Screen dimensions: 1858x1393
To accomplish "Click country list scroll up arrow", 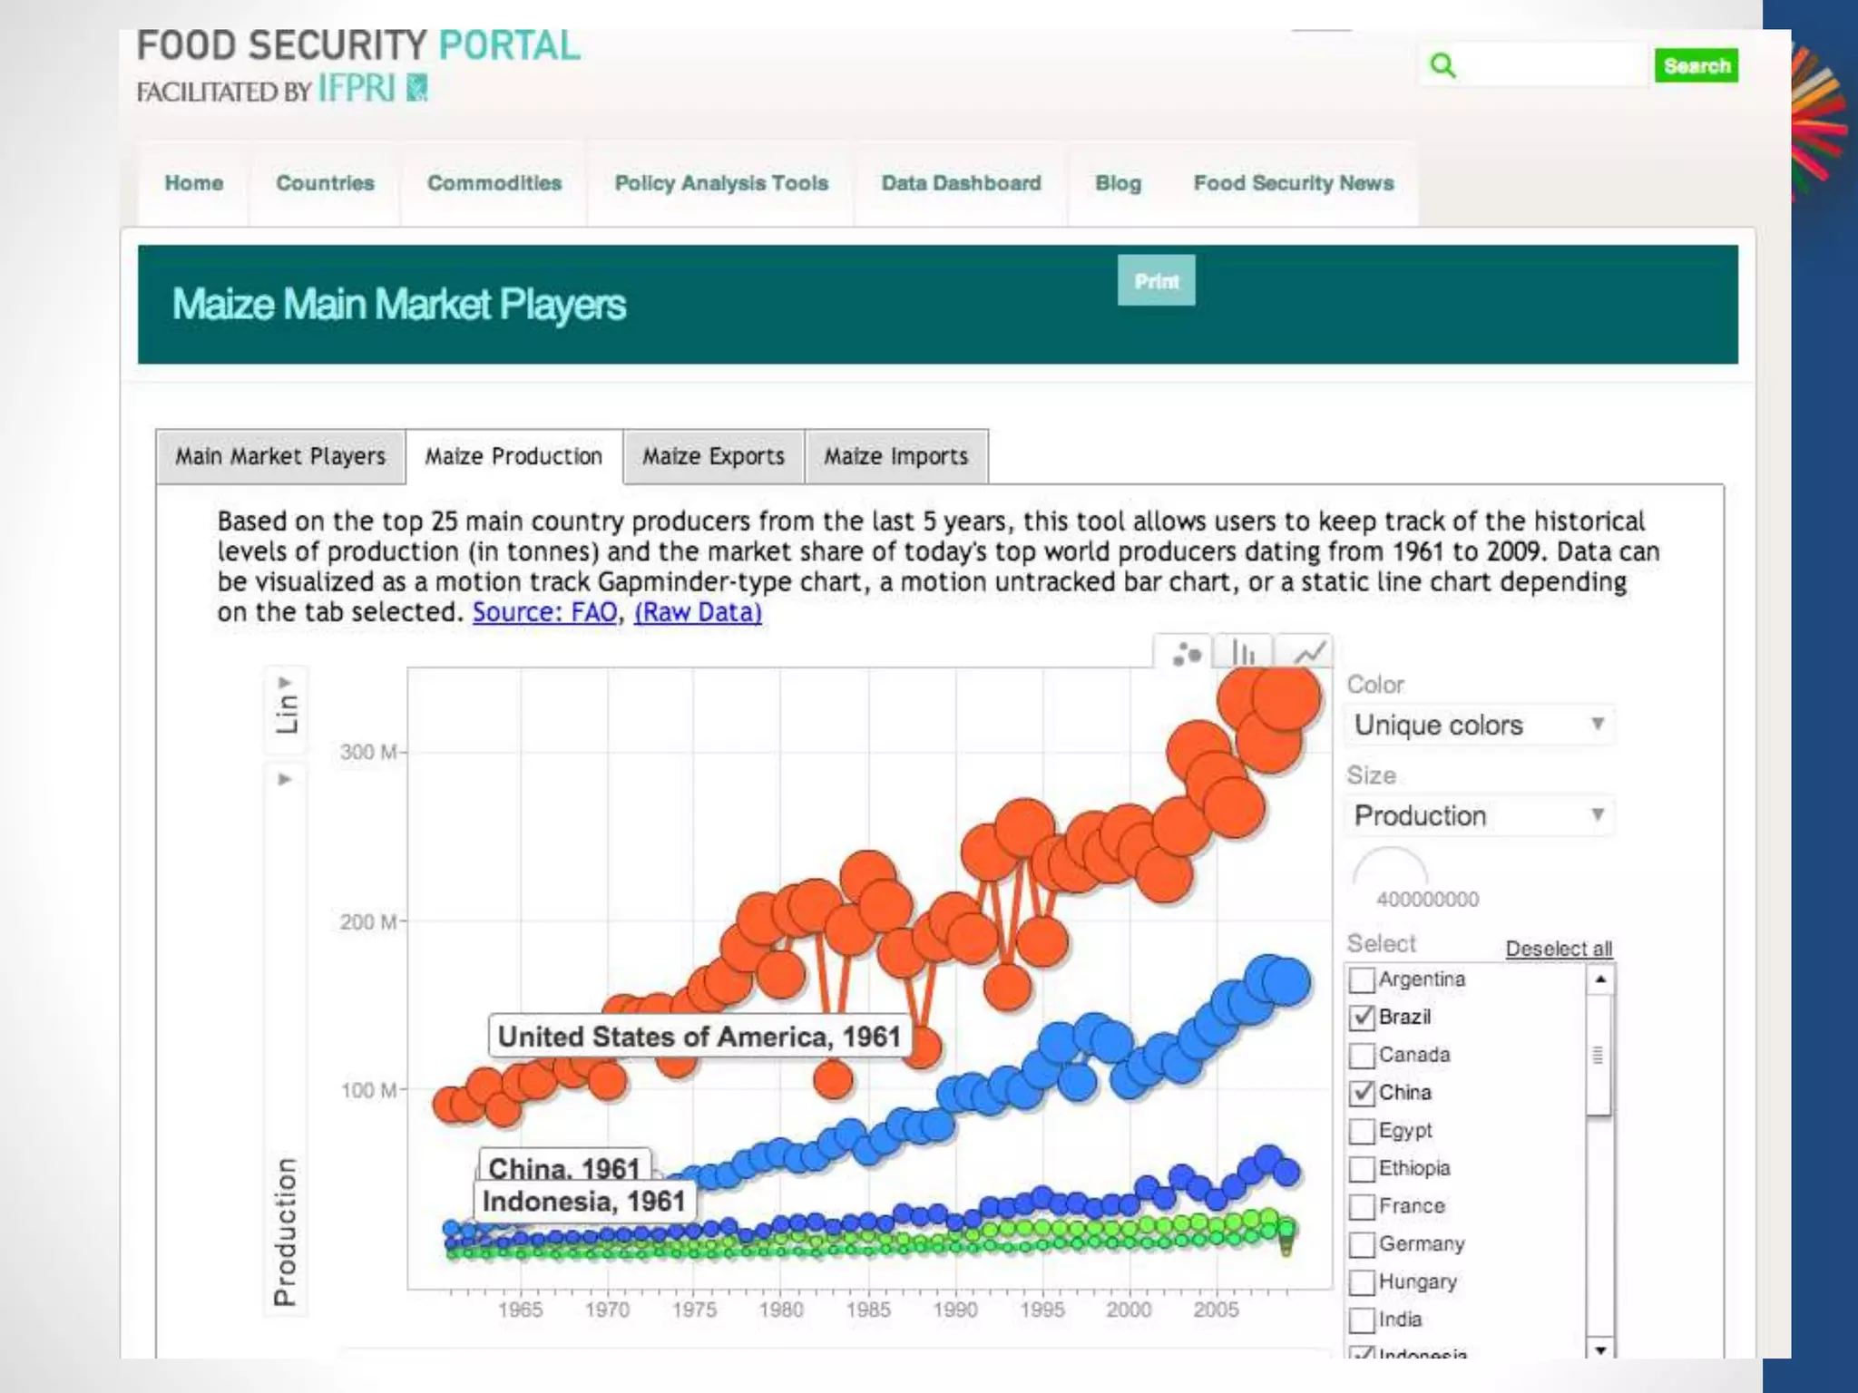I will point(1600,979).
